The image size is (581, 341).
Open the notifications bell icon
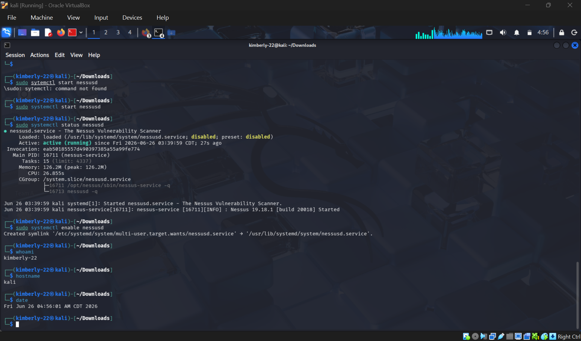point(517,32)
